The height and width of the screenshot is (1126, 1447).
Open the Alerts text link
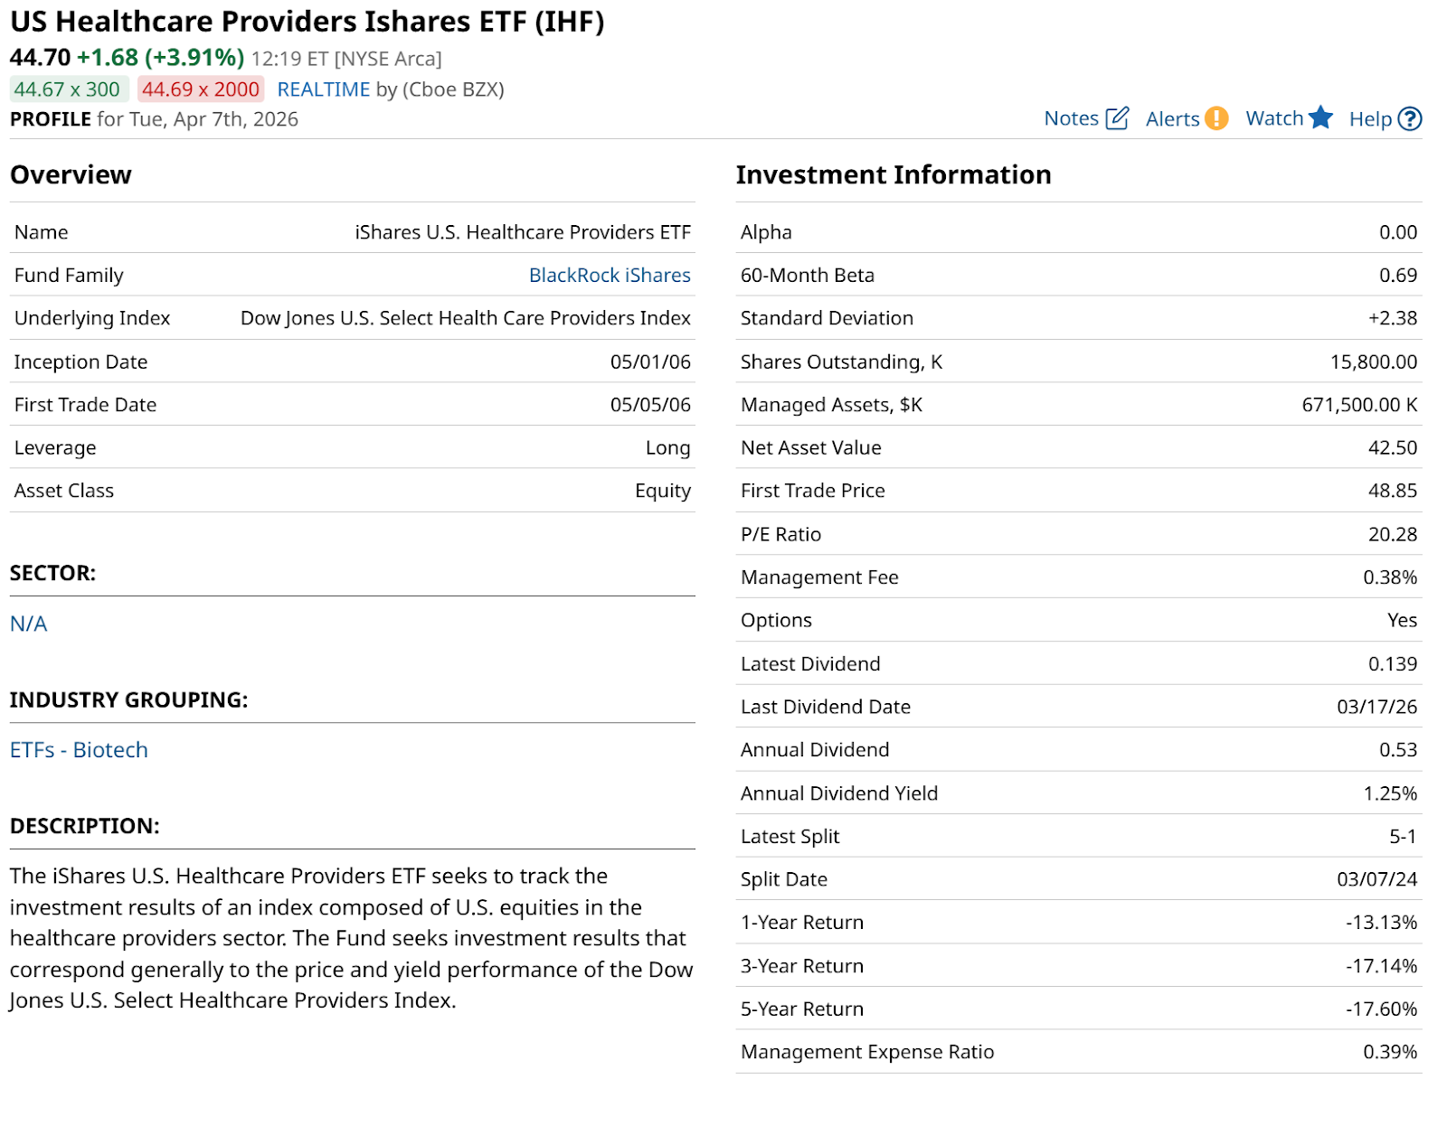click(1172, 119)
